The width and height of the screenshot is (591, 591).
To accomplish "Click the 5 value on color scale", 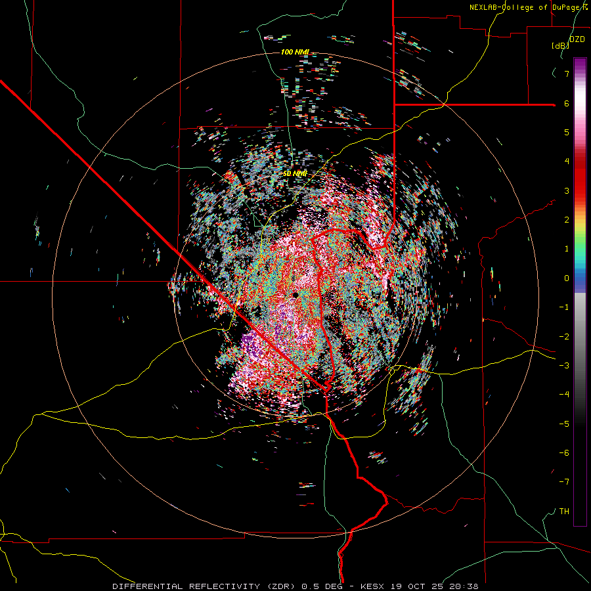I will point(567,132).
